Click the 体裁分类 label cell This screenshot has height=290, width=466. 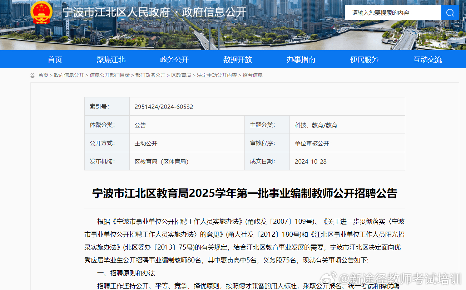coord(107,125)
